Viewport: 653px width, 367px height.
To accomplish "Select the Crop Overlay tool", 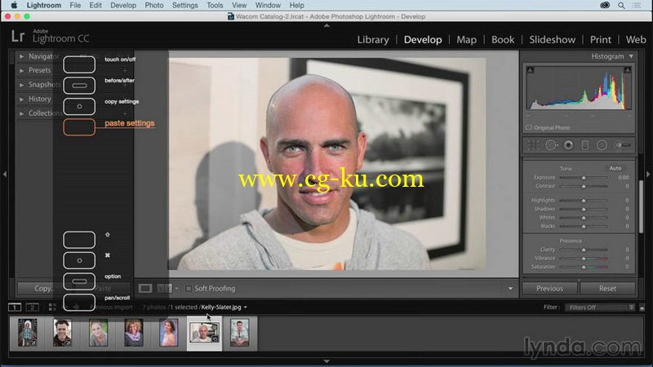I will tap(534, 145).
